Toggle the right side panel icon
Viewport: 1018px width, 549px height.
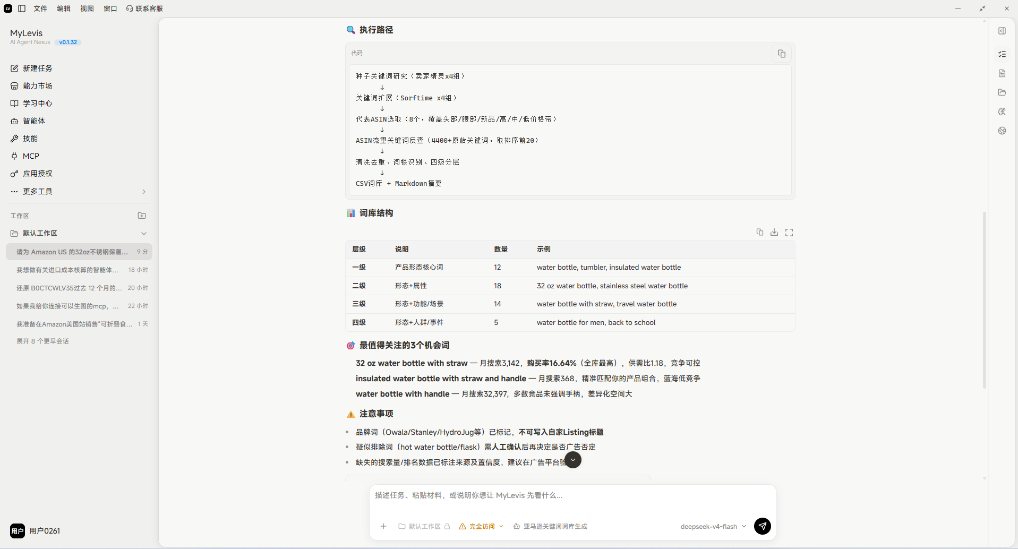(1002, 31)
